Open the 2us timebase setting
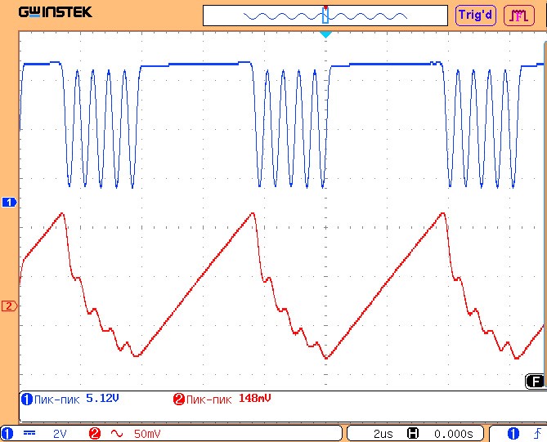Screen dimensions: 547x442 [383, 433]
